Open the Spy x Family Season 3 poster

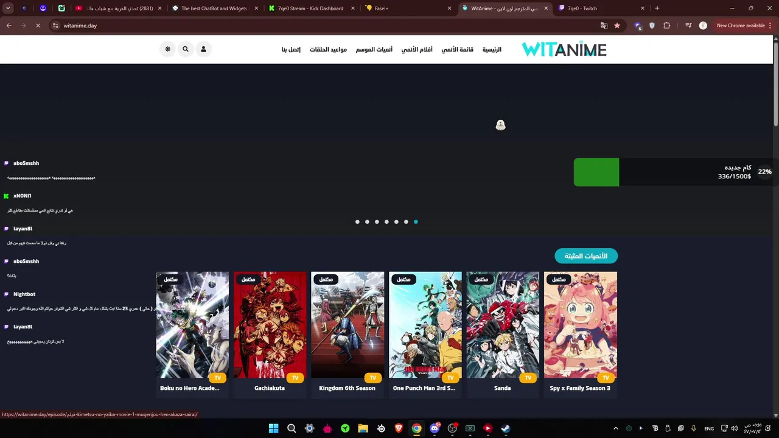pos(581,325)
